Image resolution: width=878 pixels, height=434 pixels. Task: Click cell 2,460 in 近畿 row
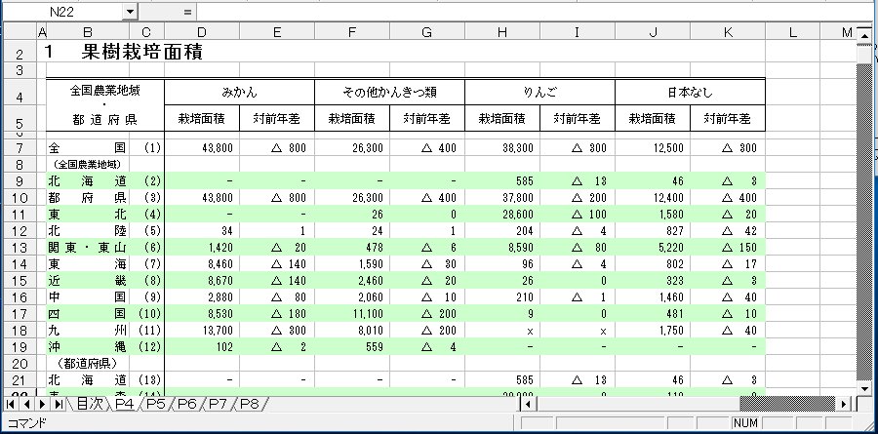[x=352, y=281]
